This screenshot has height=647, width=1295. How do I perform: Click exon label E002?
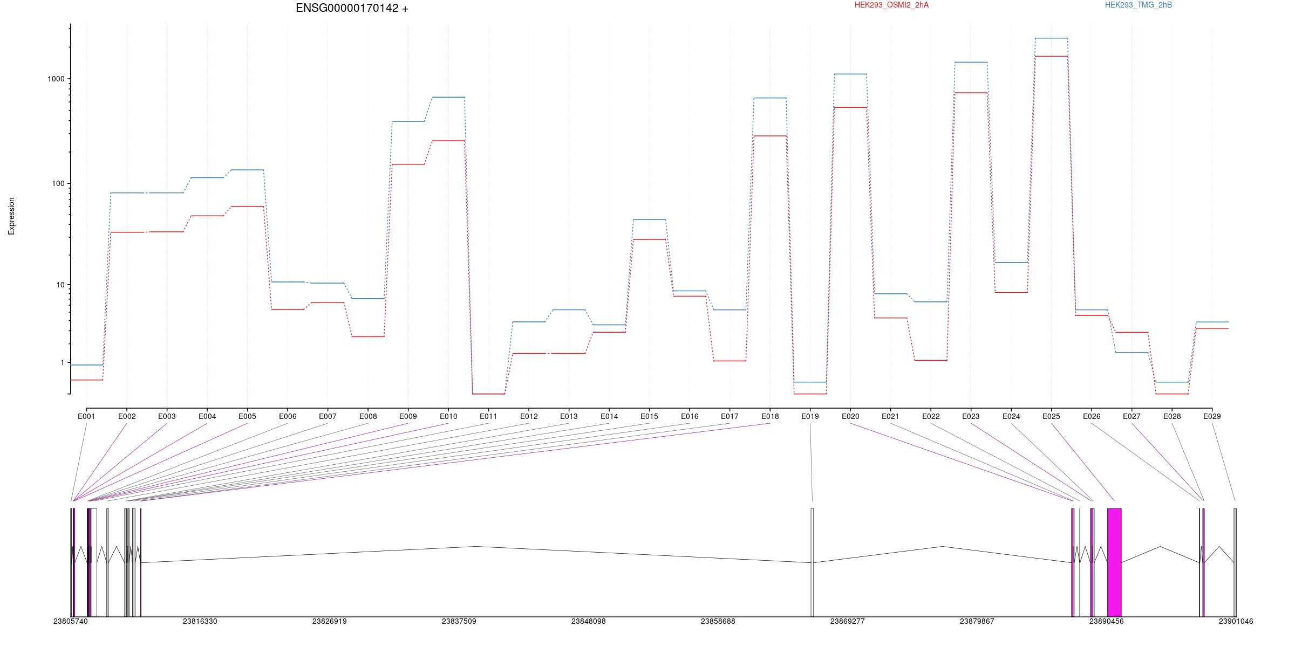click(x=127, y=416)
